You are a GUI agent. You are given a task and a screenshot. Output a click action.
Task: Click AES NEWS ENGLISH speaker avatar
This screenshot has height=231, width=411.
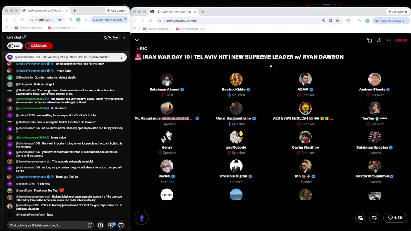click(305, 108)
